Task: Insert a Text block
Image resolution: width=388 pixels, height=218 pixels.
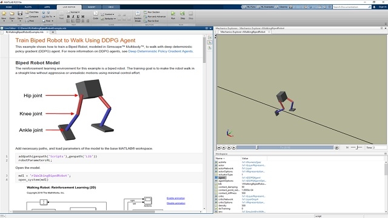Action: [x=61, y=15]
